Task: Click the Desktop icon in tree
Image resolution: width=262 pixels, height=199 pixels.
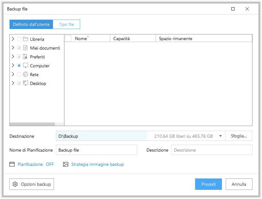Action: click(26, 83)
